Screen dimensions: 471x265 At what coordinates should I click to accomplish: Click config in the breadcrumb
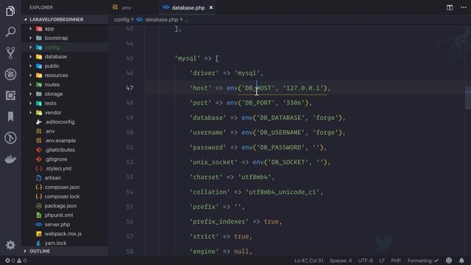(121, 20)
